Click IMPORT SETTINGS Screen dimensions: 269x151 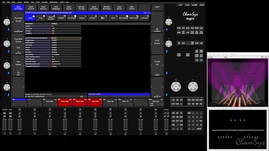(x=106, y=8)
